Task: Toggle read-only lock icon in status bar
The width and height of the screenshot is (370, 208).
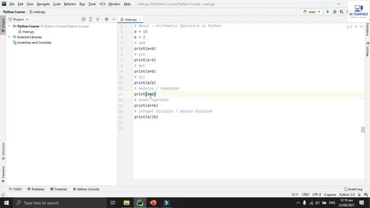Action: tap(359, 195)
